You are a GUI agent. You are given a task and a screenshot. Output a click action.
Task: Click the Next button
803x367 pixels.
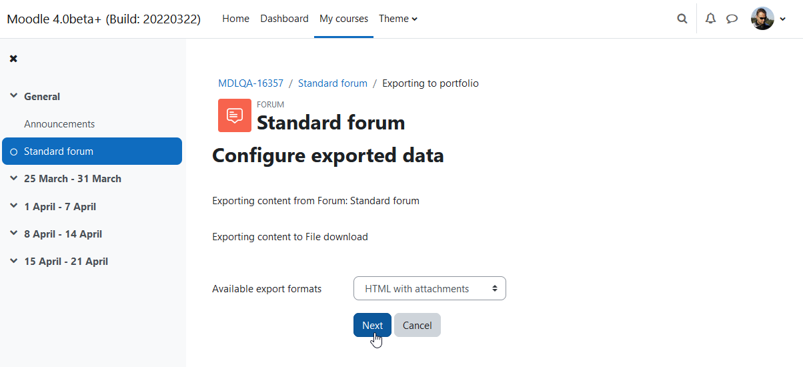(372, 325)
